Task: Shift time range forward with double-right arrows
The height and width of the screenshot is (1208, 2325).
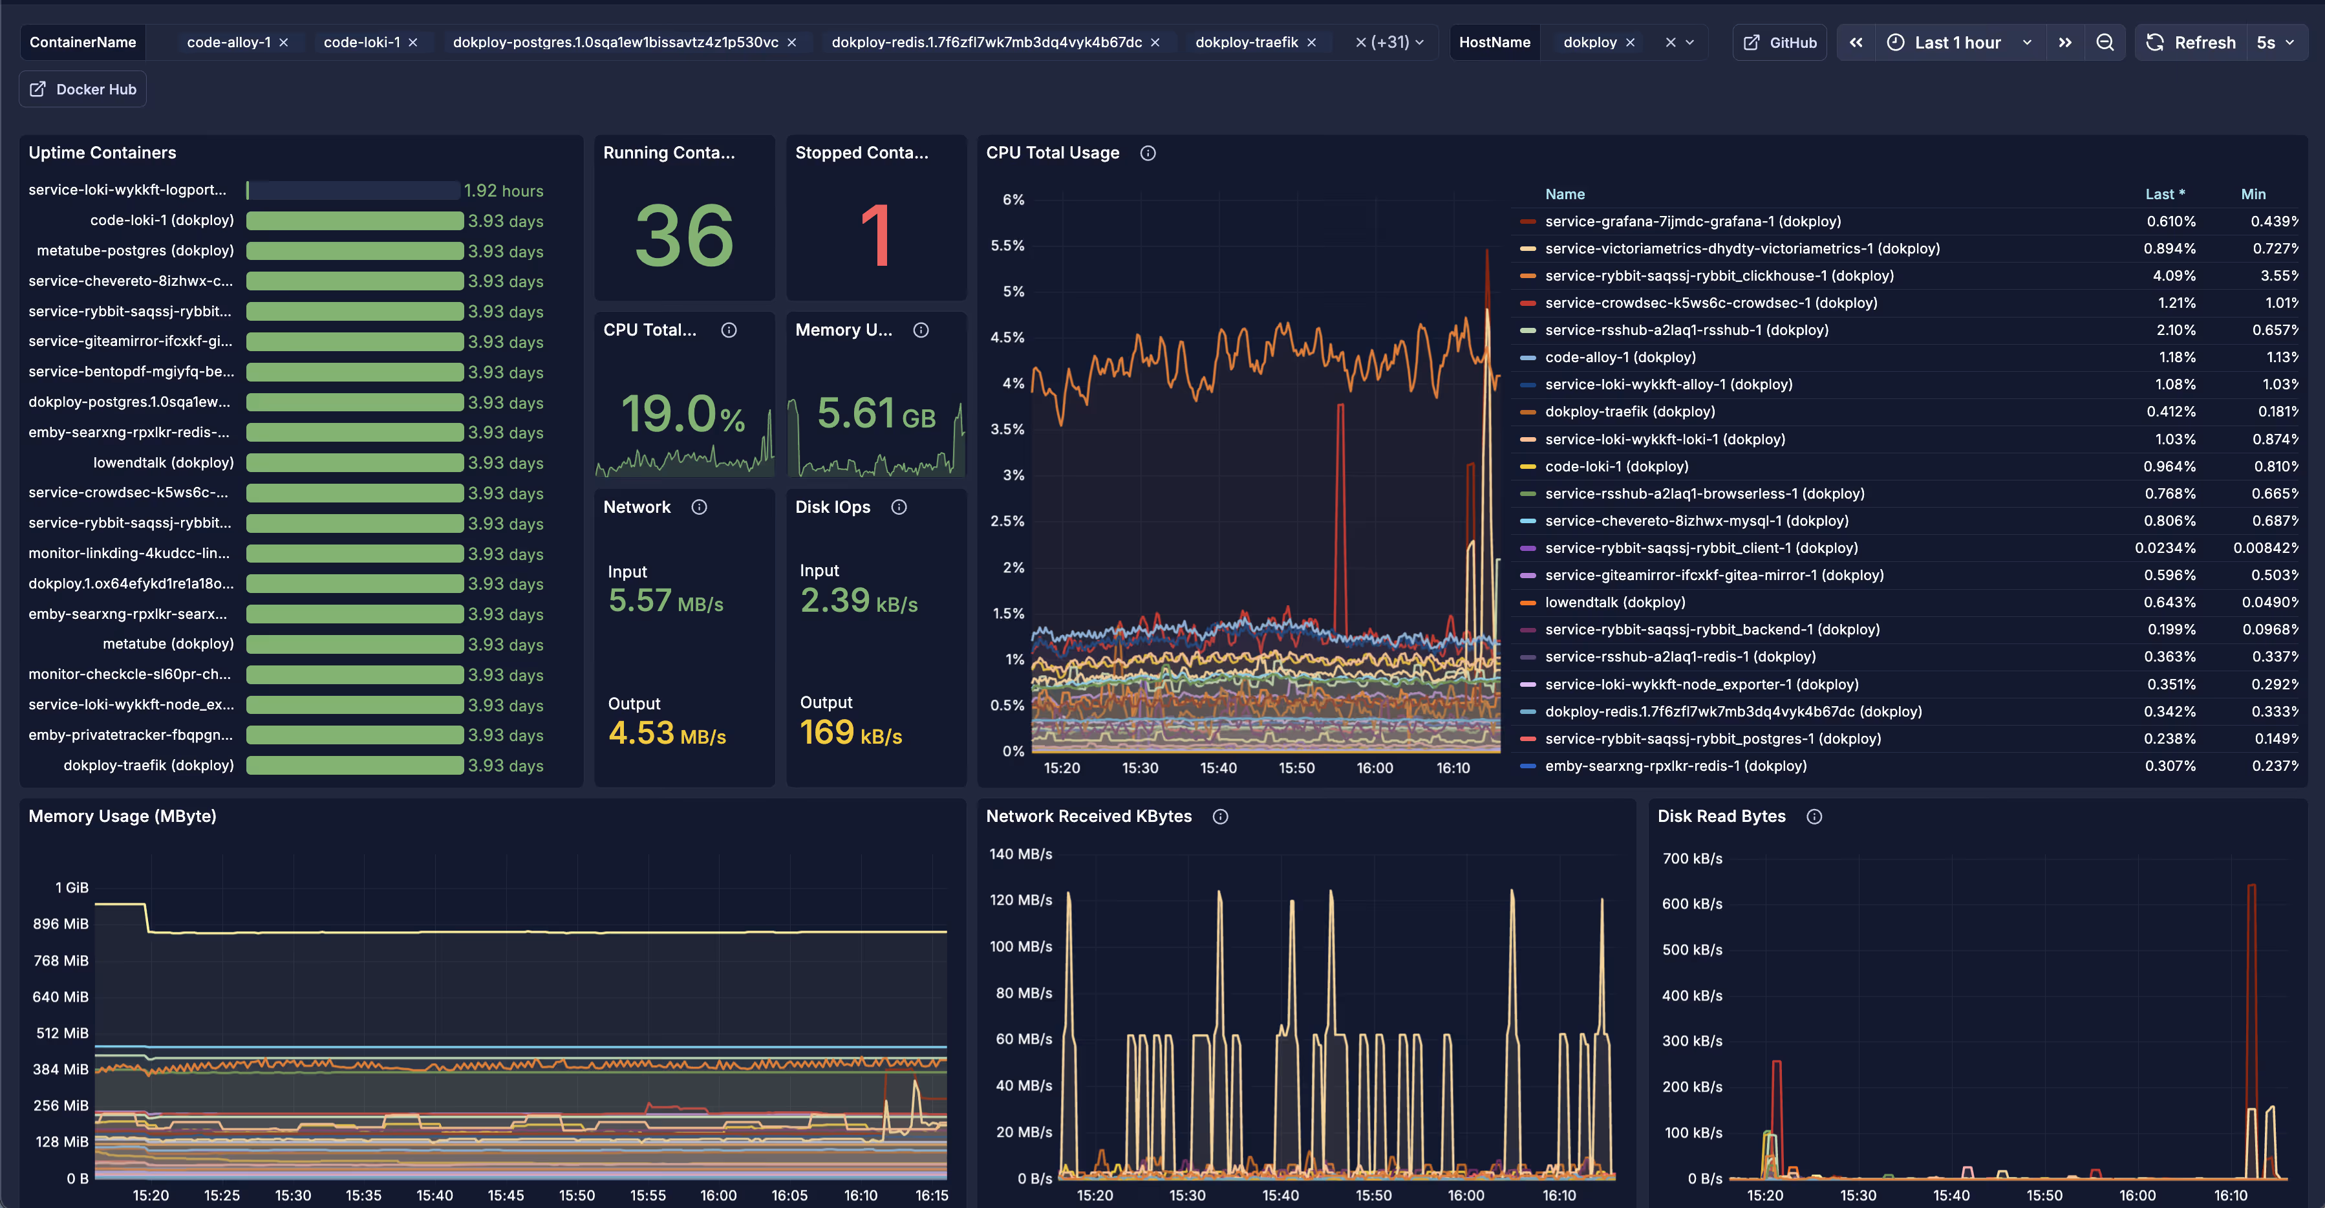Action: point(2065,43)
